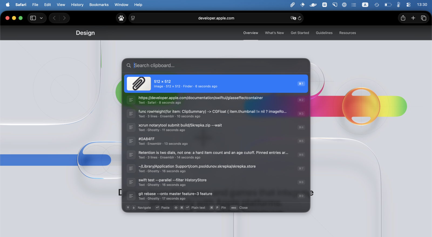The height and width of the screenshot is (237, 432).
Task: Go forward with Safari's forward arrow
Action: click(x=64, y=18)
